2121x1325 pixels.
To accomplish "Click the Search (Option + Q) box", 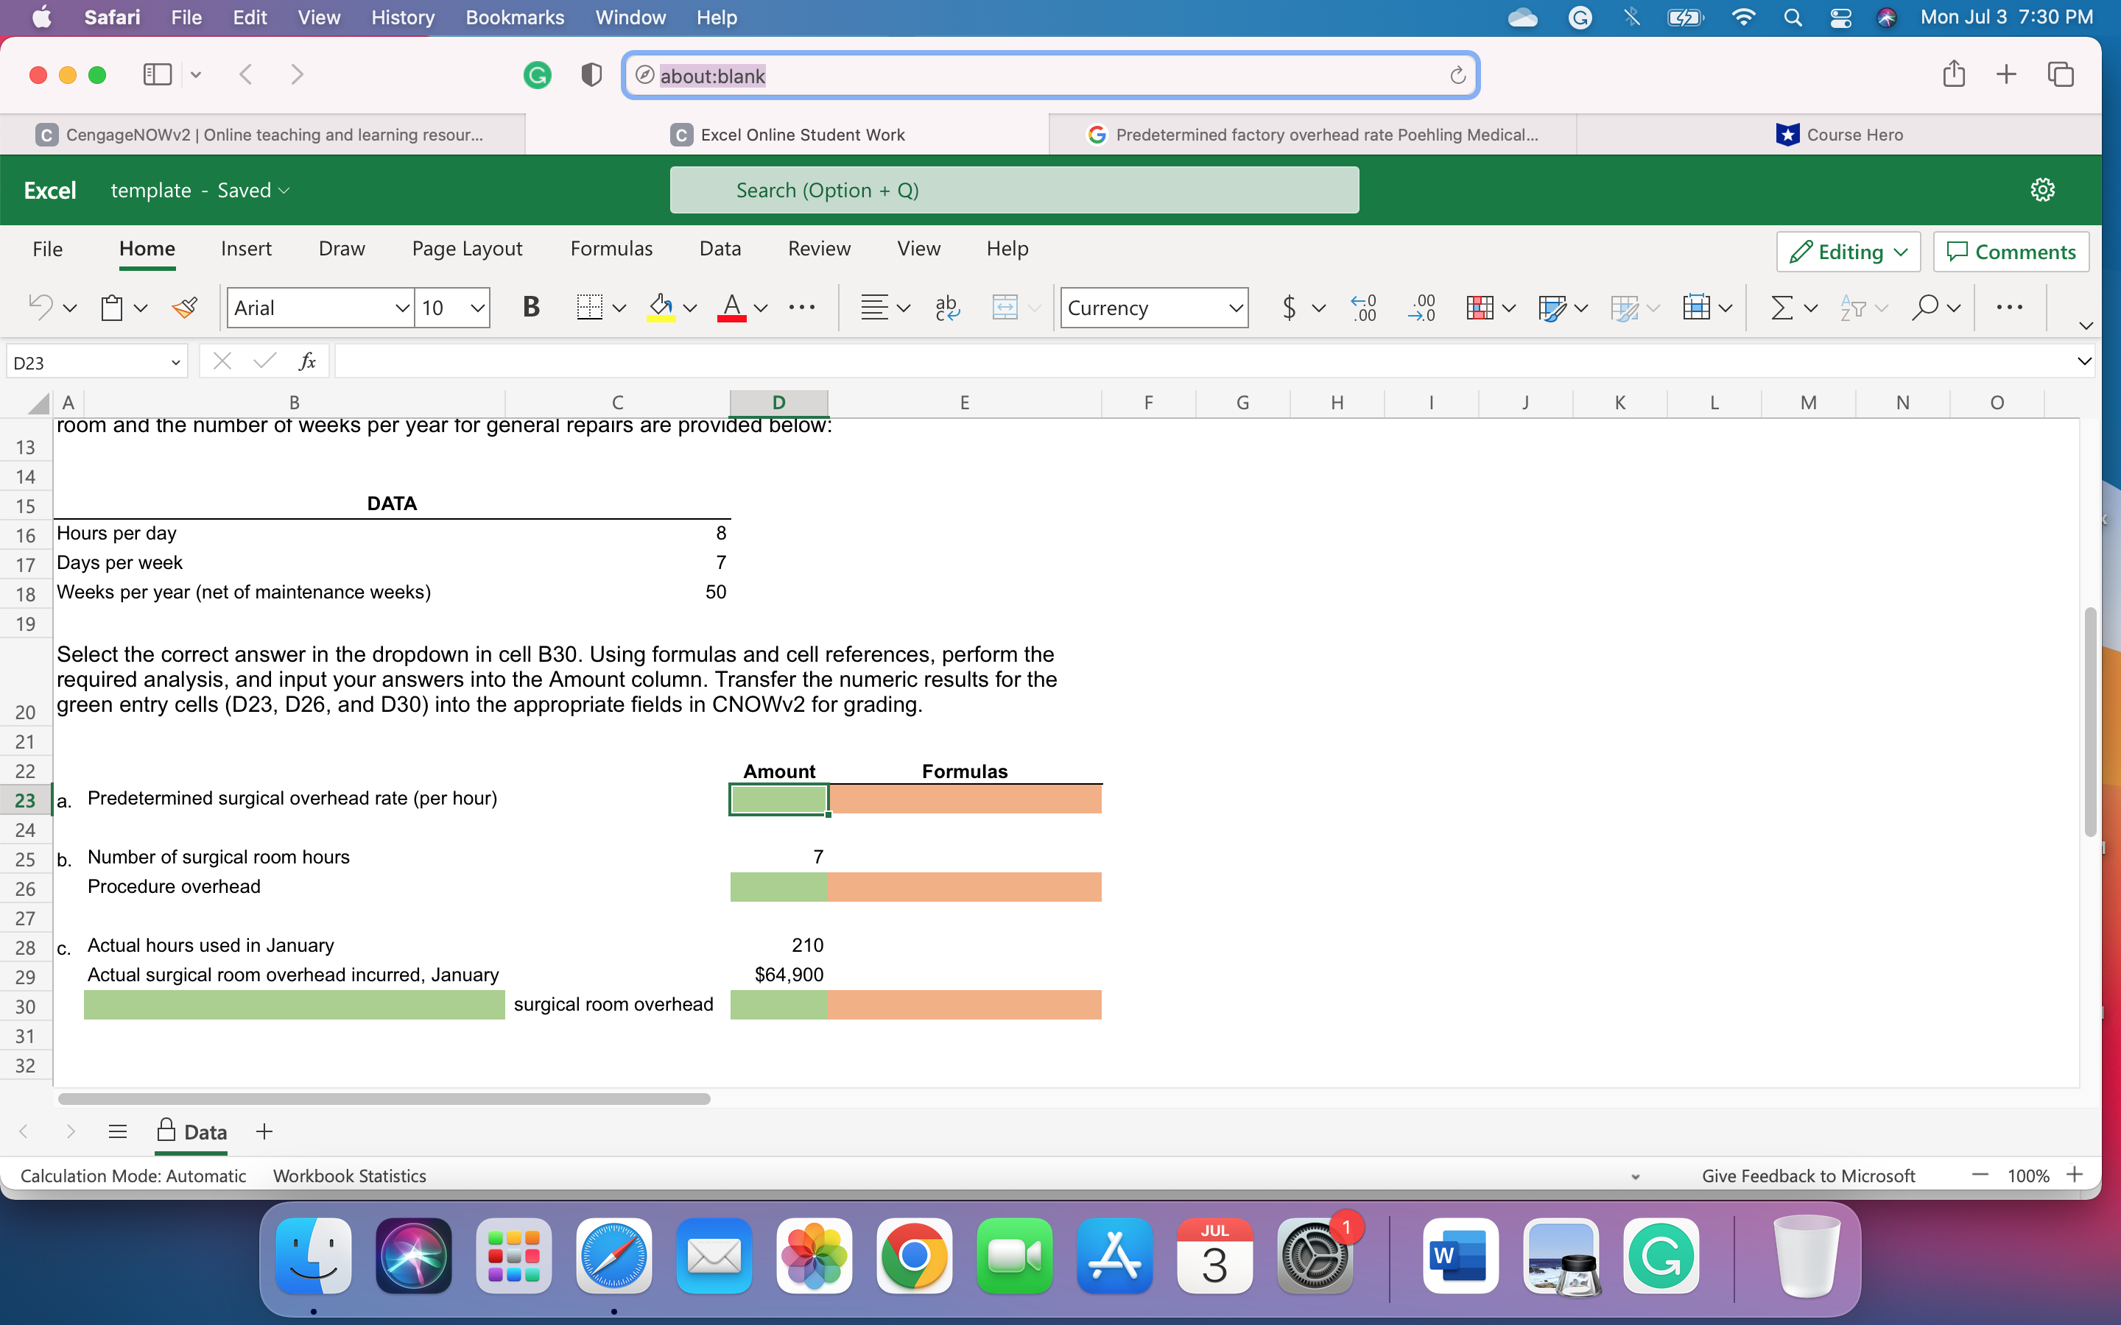I will click(1014, 190).
